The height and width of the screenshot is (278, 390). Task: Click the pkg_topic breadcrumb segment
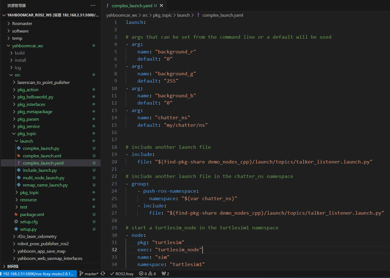162,15
